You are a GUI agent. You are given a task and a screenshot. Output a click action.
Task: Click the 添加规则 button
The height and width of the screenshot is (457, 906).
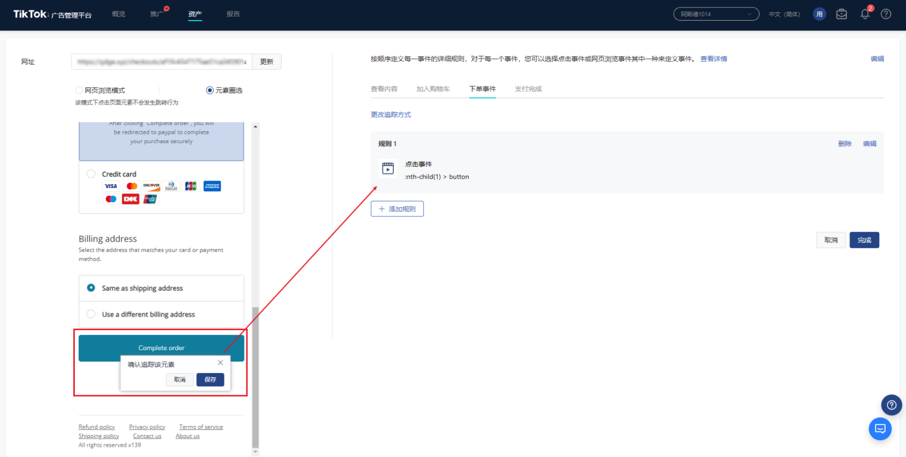pos(397,209)
